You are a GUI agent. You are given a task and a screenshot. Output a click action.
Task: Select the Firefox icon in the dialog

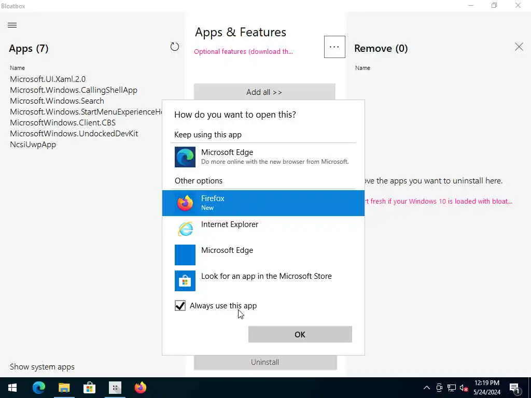pyautogui.click(x=185, y=203)
